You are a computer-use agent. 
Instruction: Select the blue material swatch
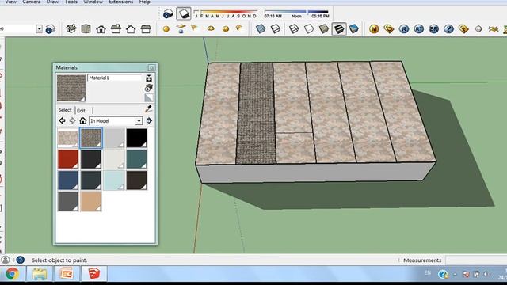[x=68, y=180]
